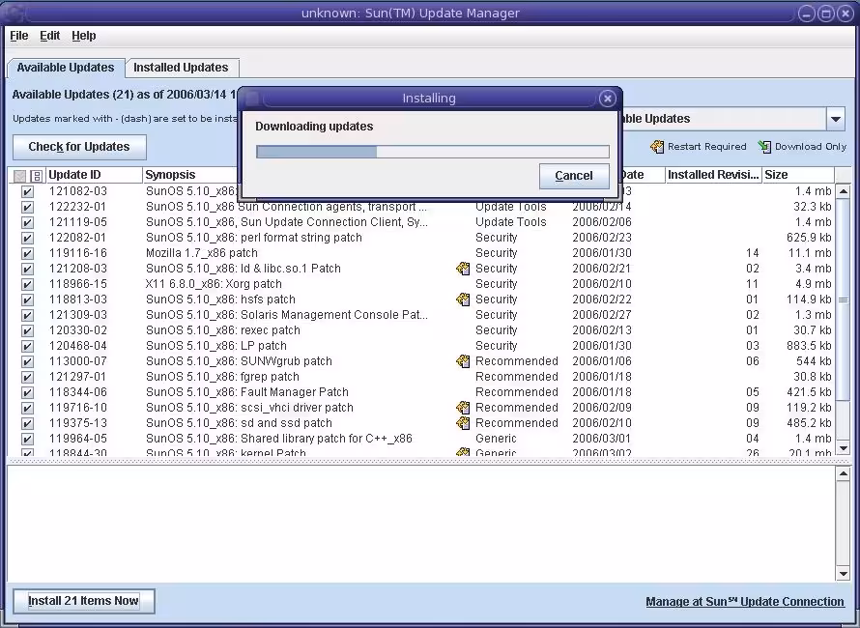This screenshot has height=628, width=860.
Task: Uncheck the Mozilla 1.7_x86 patch
Action: click(x=27, y=253)
